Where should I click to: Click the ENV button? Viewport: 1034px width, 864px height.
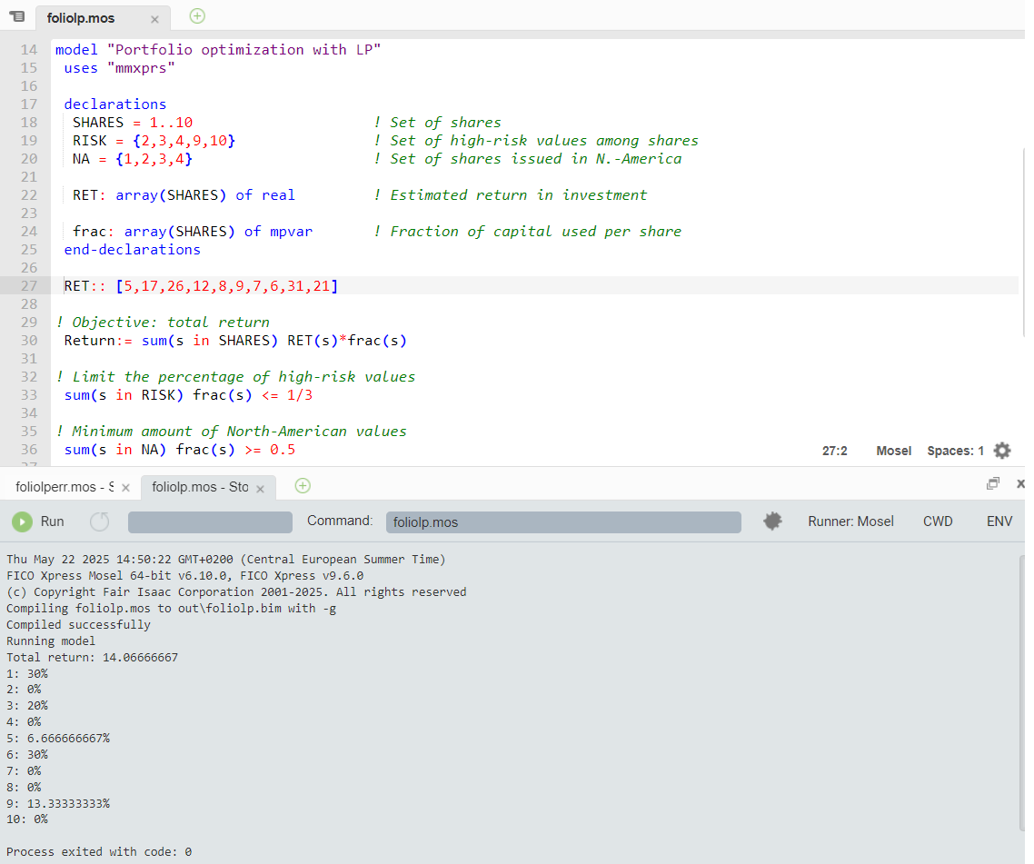coord(999,521)
